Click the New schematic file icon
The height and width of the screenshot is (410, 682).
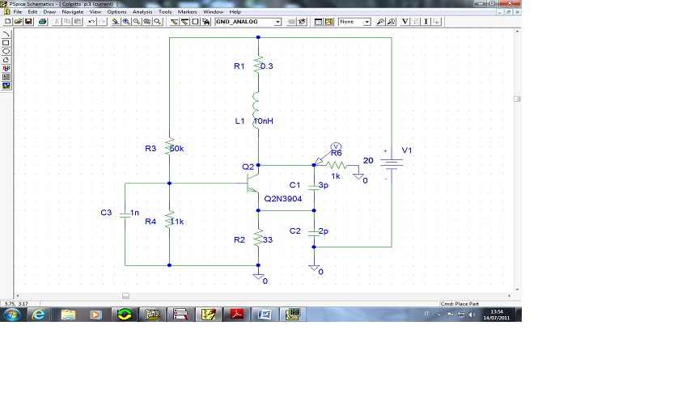(7, 22)
